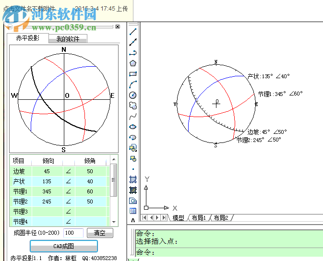Click the 节理1:345° ∠60° drawing label

[x=280, y=94]
